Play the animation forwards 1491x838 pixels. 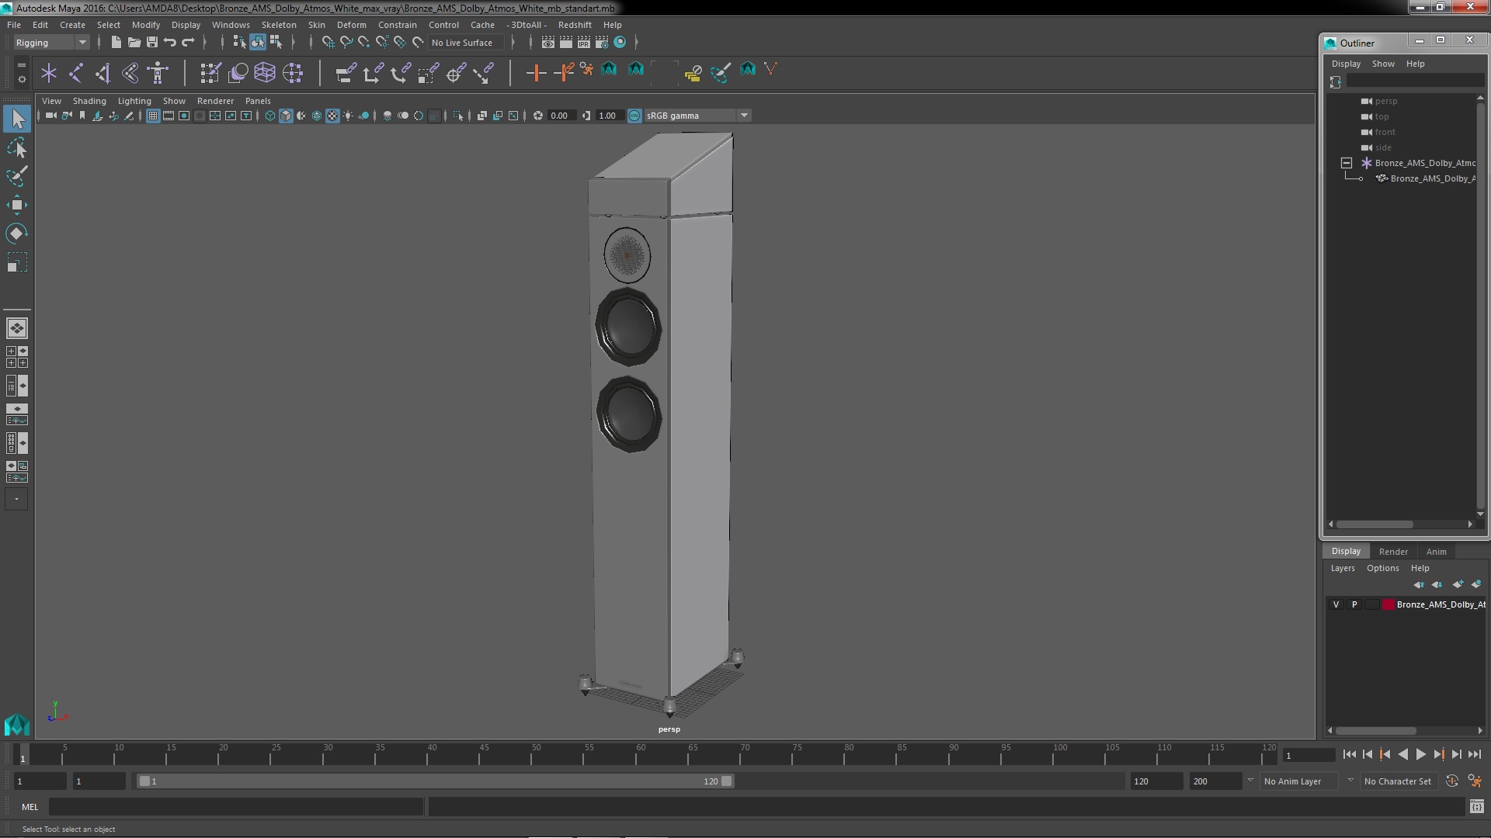1420,754
